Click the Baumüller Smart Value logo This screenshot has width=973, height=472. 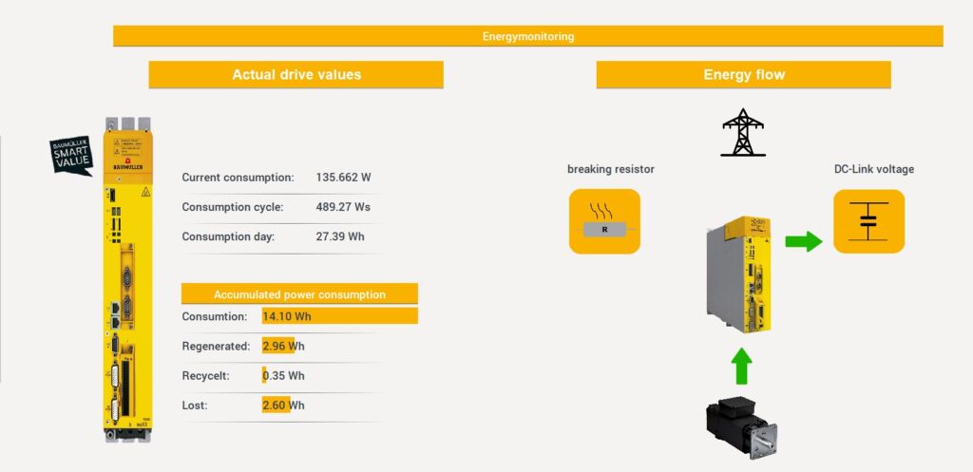click(71, 156)
